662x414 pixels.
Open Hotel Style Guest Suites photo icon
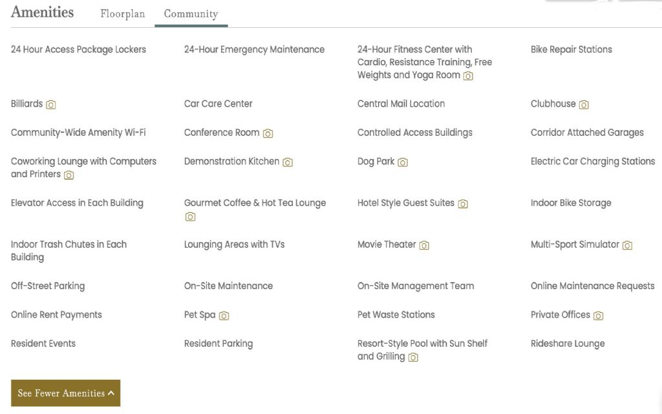tap(463, 204)
